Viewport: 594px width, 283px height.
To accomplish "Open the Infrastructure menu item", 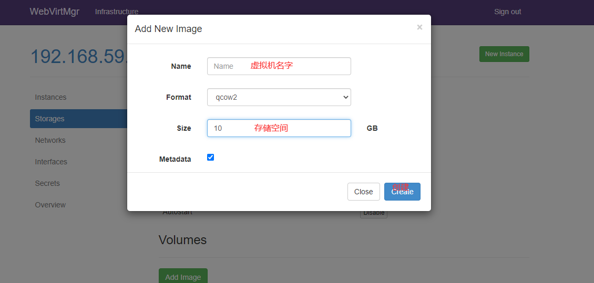I will point(117,12).
